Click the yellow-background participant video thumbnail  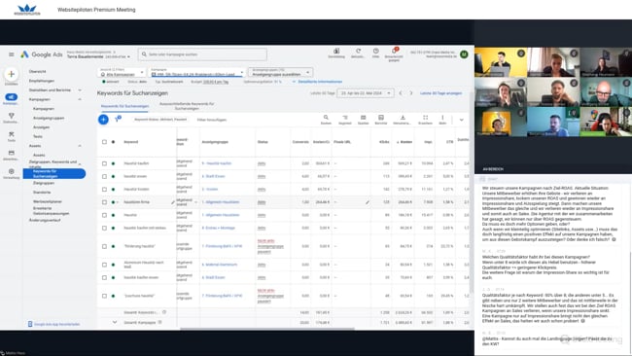[501, 62]
